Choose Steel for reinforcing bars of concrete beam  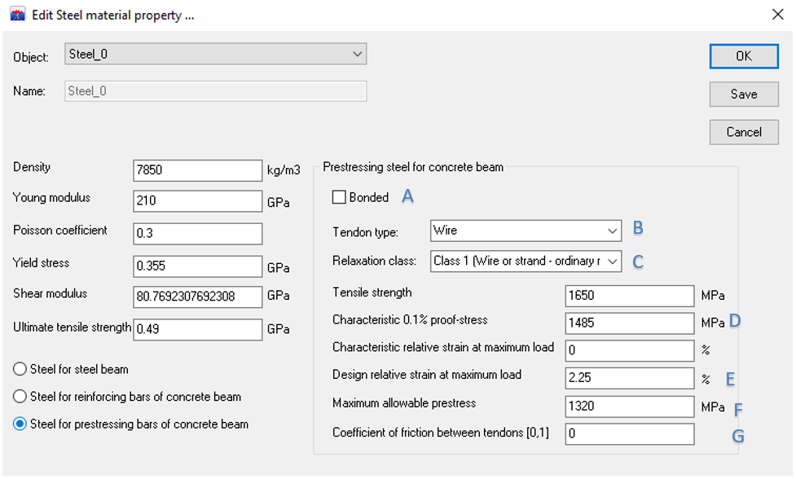(20, 397)
